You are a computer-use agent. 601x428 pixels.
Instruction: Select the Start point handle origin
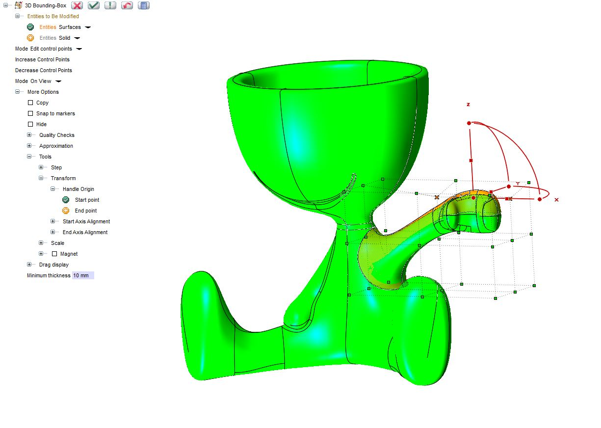[x=66, y=200]
